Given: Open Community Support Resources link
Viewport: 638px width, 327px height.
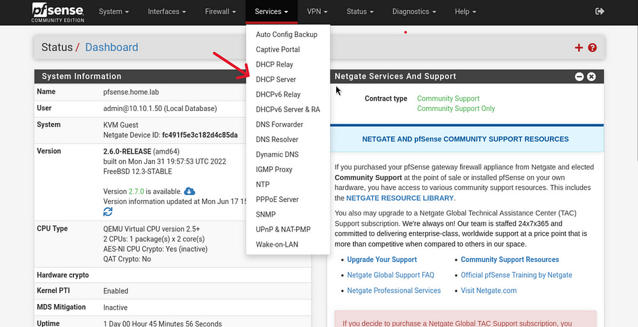Looking at the screenshot, I should pyautogui.click(x=510, y=259).
